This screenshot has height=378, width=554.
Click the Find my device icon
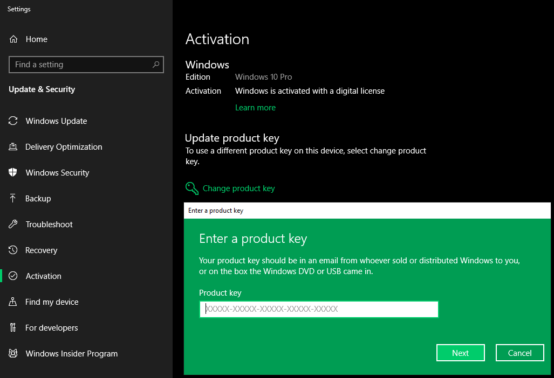[13, 302]
